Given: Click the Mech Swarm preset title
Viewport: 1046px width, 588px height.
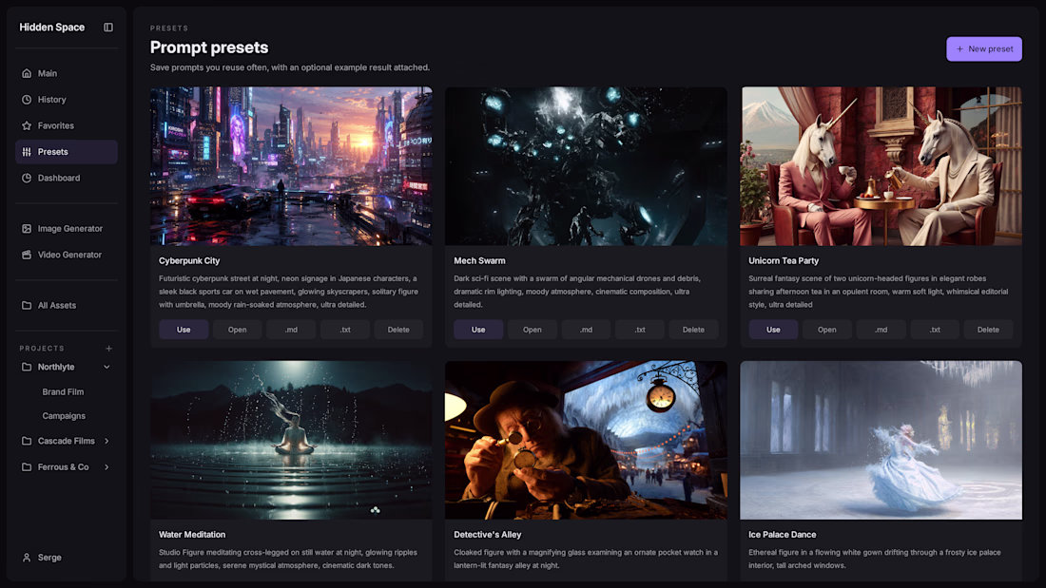Looking at the screenshot, I should tap(479, 260).
